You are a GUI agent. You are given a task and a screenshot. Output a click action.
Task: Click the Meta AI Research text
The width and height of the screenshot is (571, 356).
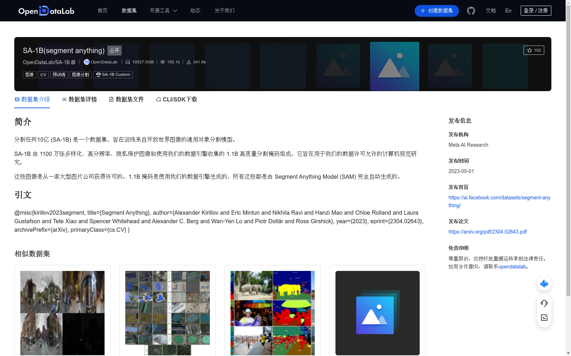click(468, 145)
